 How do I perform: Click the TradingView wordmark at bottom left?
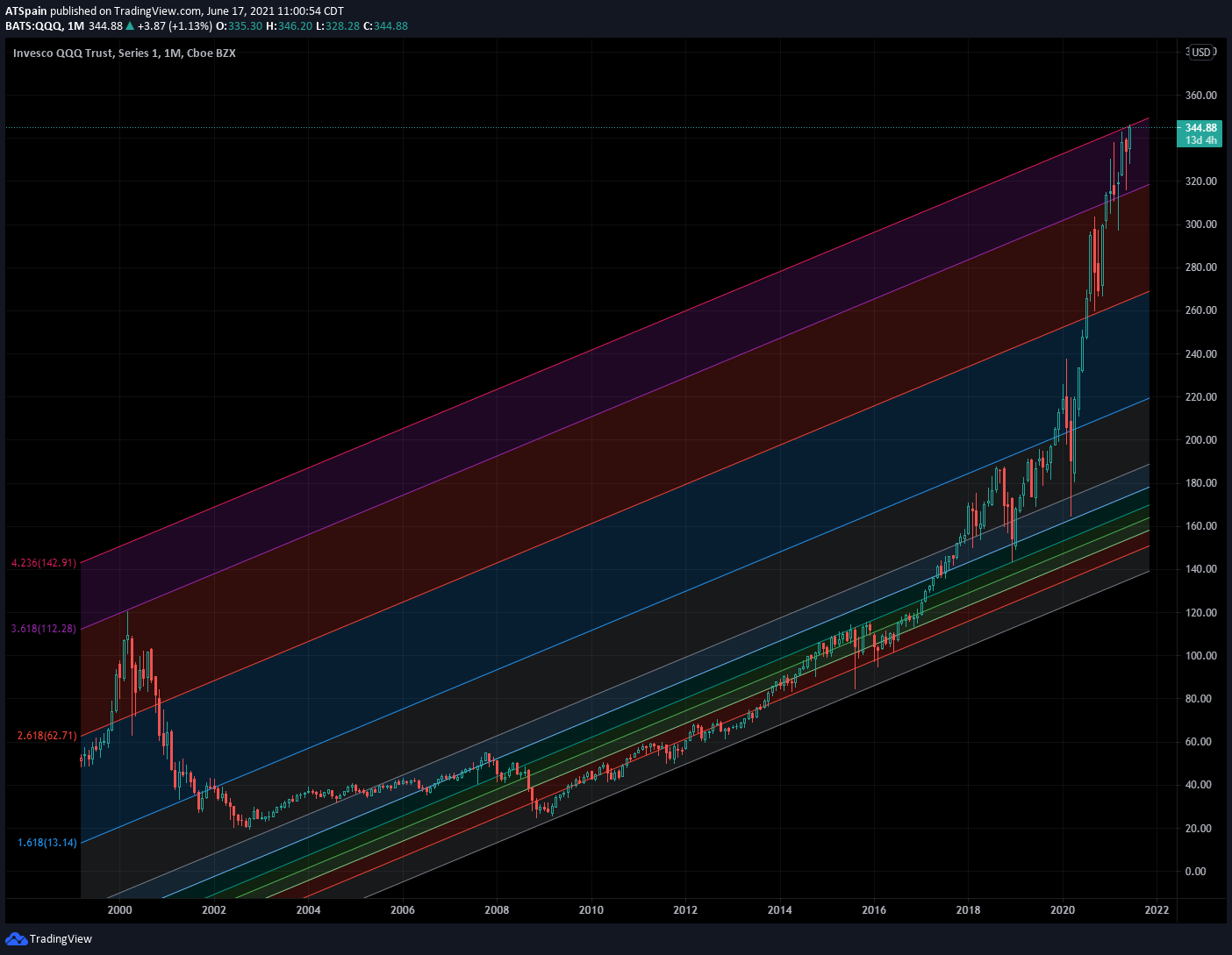[61, 939]
